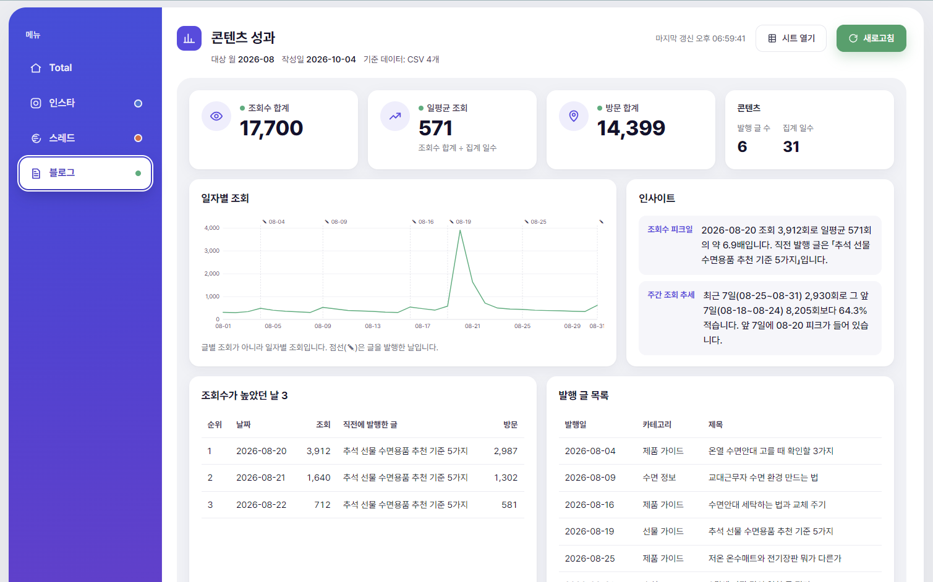
Task: Switch to the 인스타 menu section
Action: [x=85, y=103]
